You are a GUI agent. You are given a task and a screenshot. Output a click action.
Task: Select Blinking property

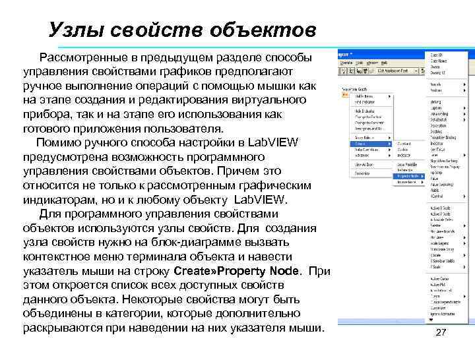click(x=435, y=102)
